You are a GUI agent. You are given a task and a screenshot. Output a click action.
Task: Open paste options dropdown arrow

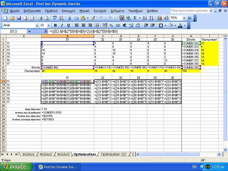pos(87,18)
